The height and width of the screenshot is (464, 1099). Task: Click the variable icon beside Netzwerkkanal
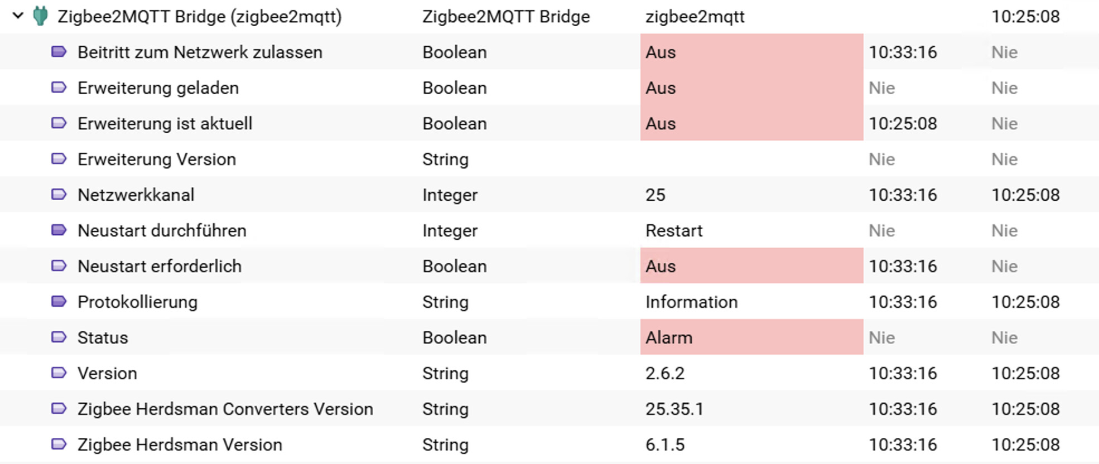coord(59,195)
